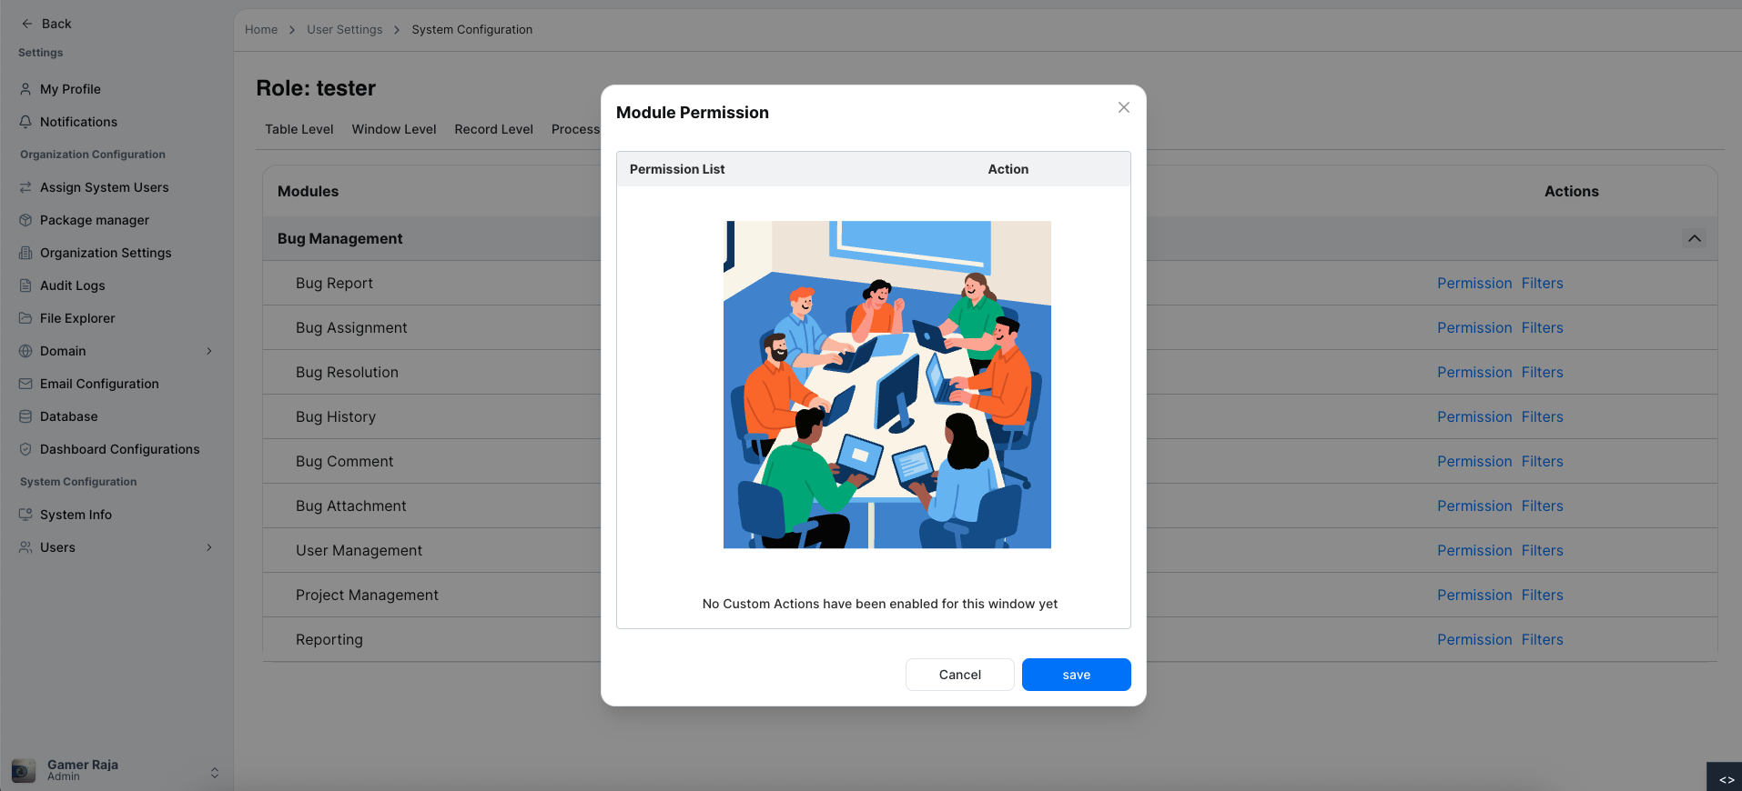Open Filters for Bug Assignment

(x=1543, y=328)
